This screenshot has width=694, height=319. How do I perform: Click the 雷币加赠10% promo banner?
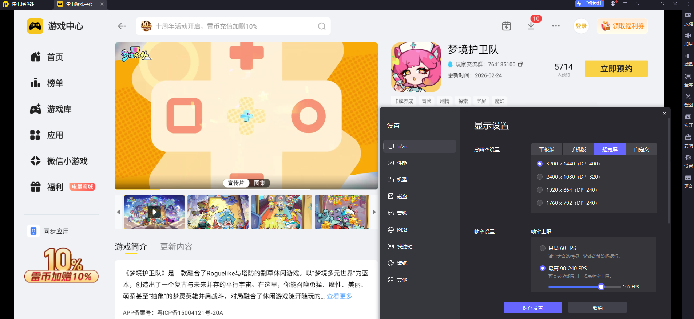click(62, 265)
